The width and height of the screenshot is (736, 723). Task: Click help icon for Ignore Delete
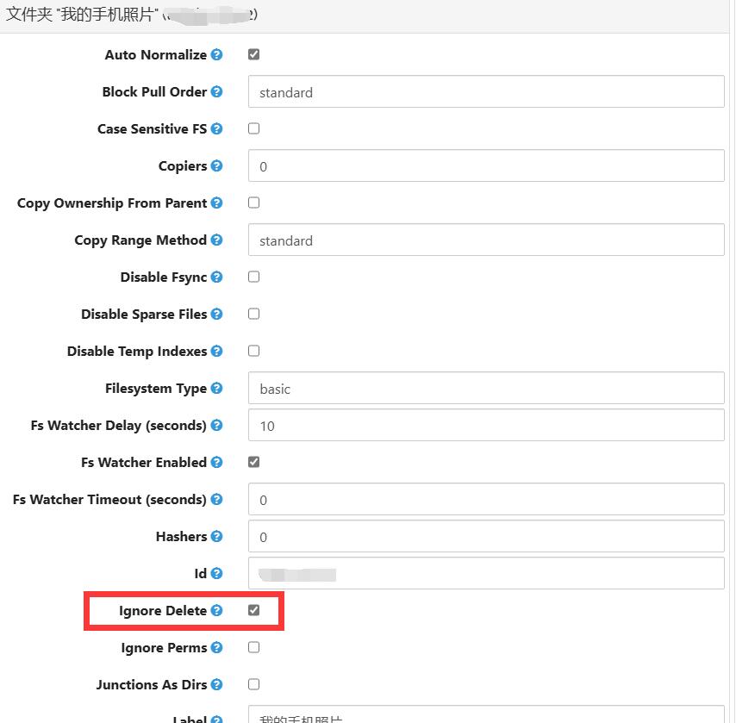coord(216,610)
